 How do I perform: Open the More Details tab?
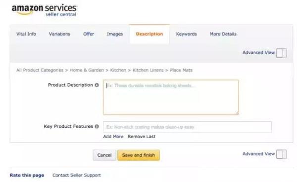click(223, 34)
